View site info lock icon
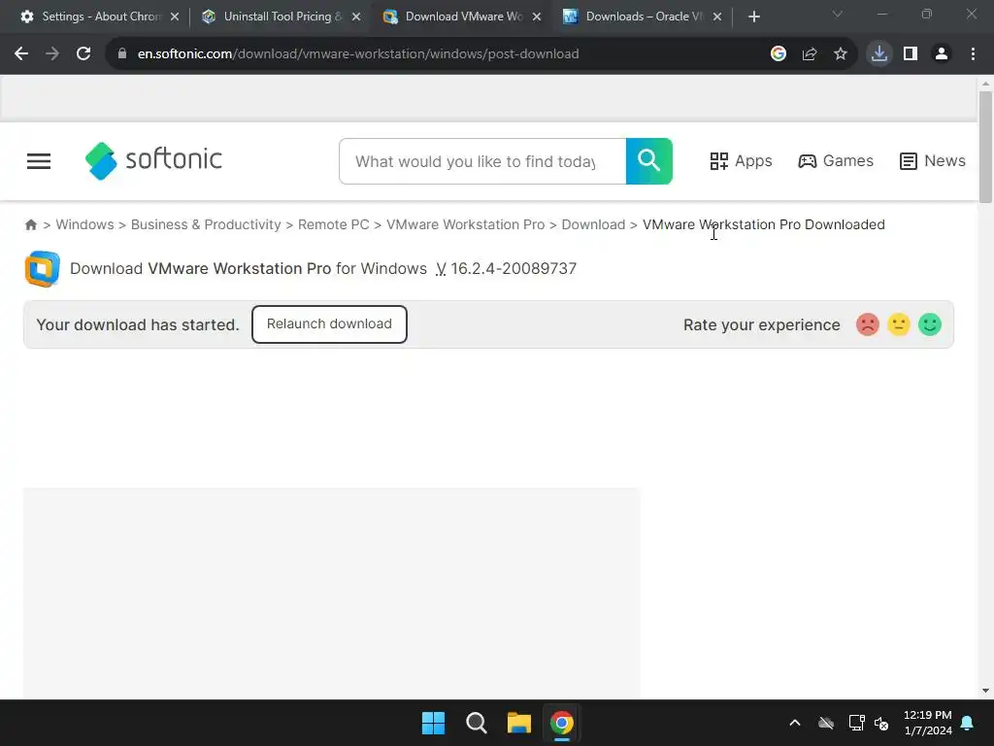 [x=122, y=54]
